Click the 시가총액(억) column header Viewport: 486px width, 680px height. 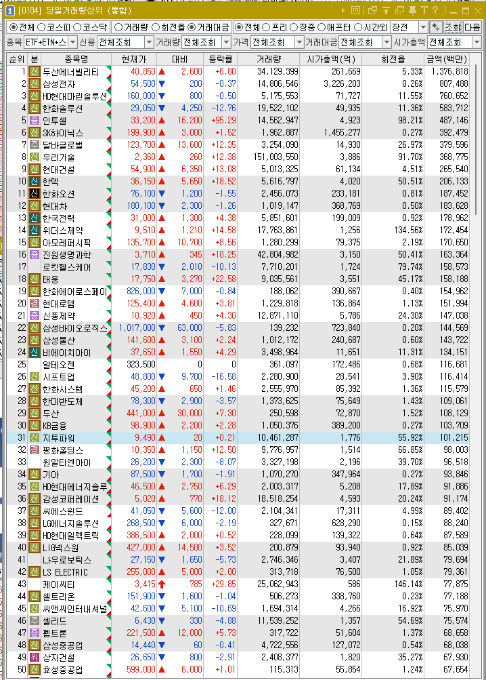(330, 59)
